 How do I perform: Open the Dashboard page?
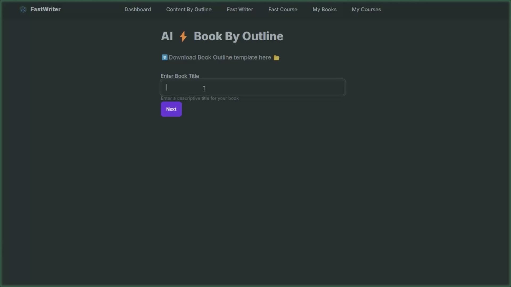[x=138, y=10]
